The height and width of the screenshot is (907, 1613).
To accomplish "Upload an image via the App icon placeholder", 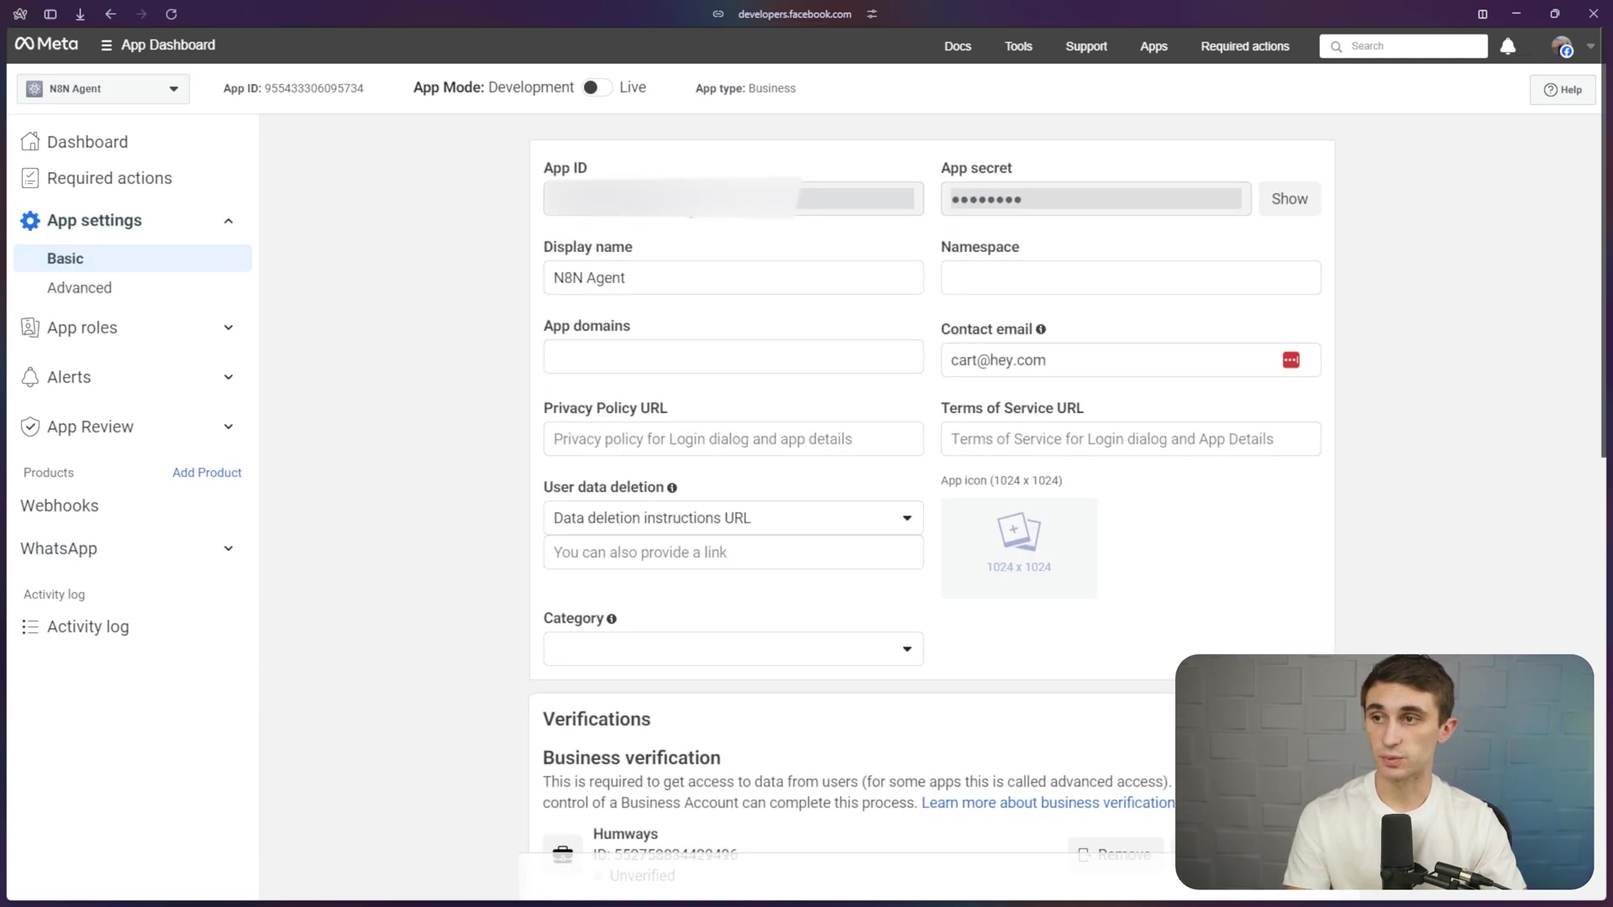I will pyautogui.click(x=1019, y=548).
